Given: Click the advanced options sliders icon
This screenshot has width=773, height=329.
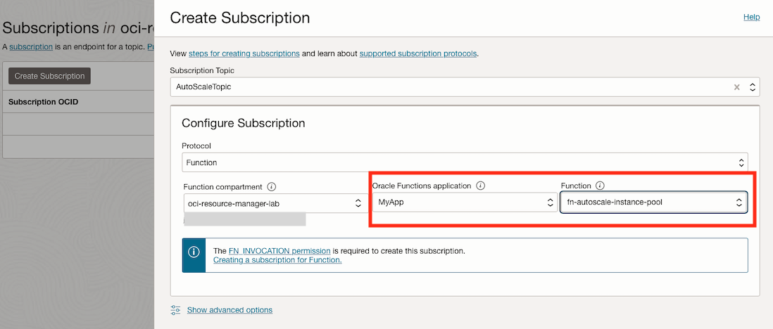Looking at the screenshot, I should click(175, 310).
